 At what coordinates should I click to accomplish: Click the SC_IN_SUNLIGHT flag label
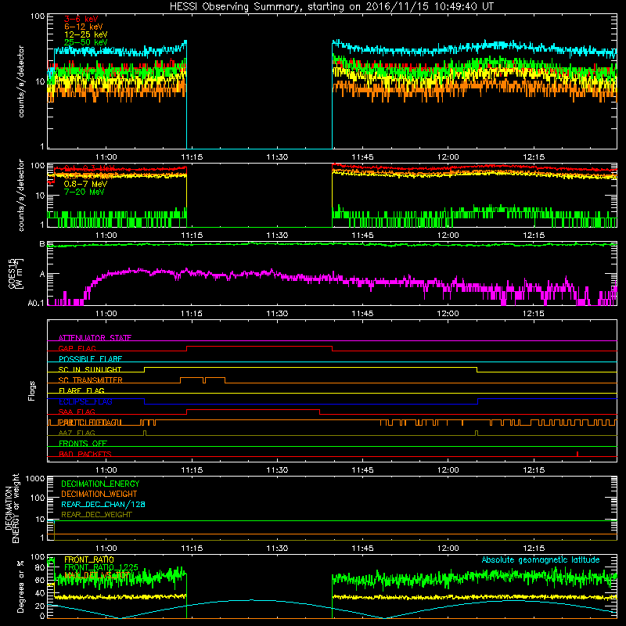[x=90, y=369]
